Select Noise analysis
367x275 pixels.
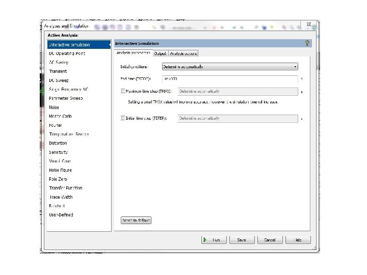pyautogui.click(x=79, y=107)
